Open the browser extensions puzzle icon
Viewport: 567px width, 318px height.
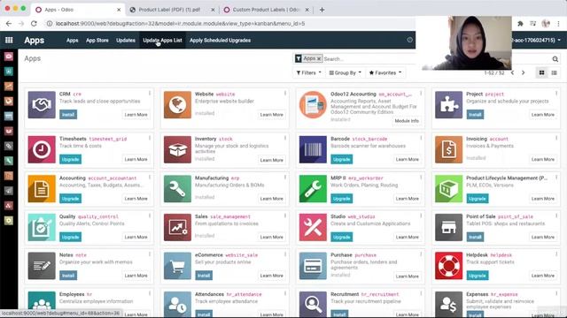(x=520, y=24)
